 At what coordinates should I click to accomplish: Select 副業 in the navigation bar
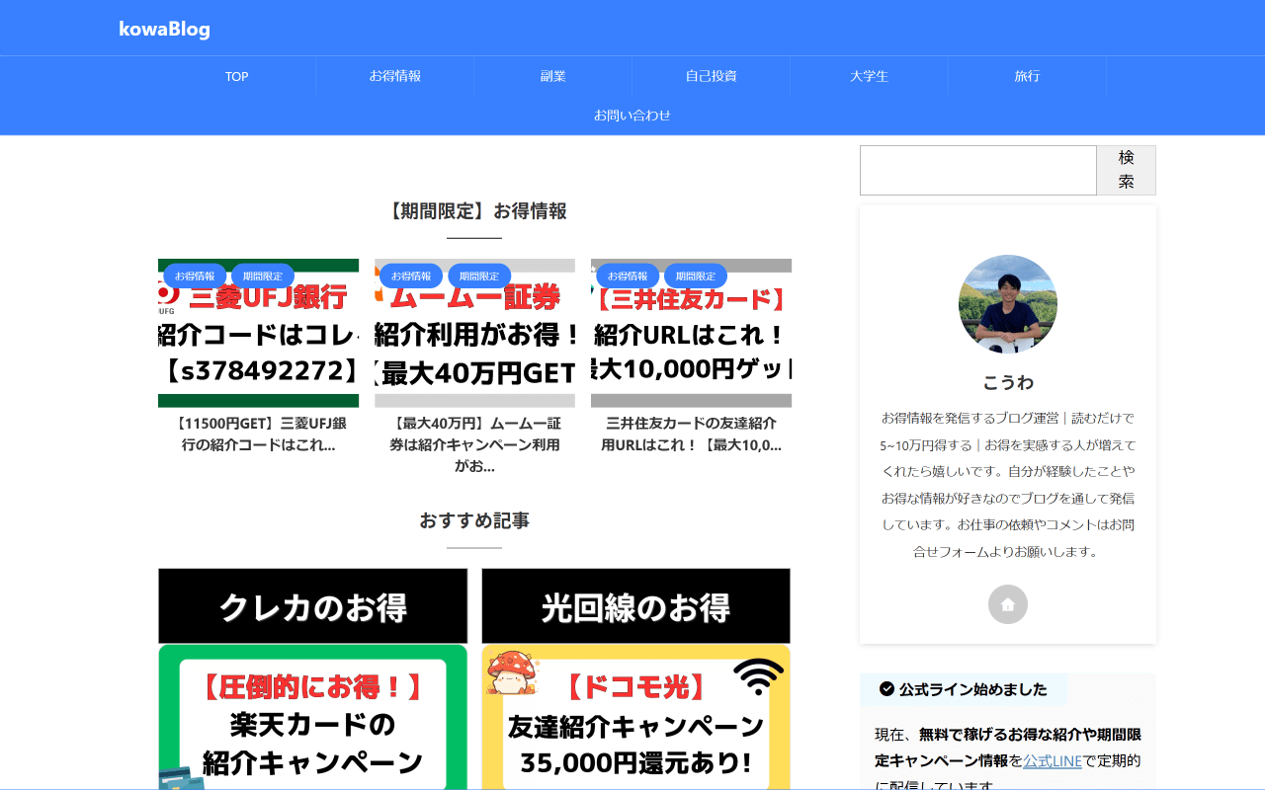[x=553, y=76]
